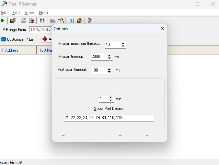219x165 pixels.
Task: Uncheck the Customize IP List checkbox
Action: point(4,39)
